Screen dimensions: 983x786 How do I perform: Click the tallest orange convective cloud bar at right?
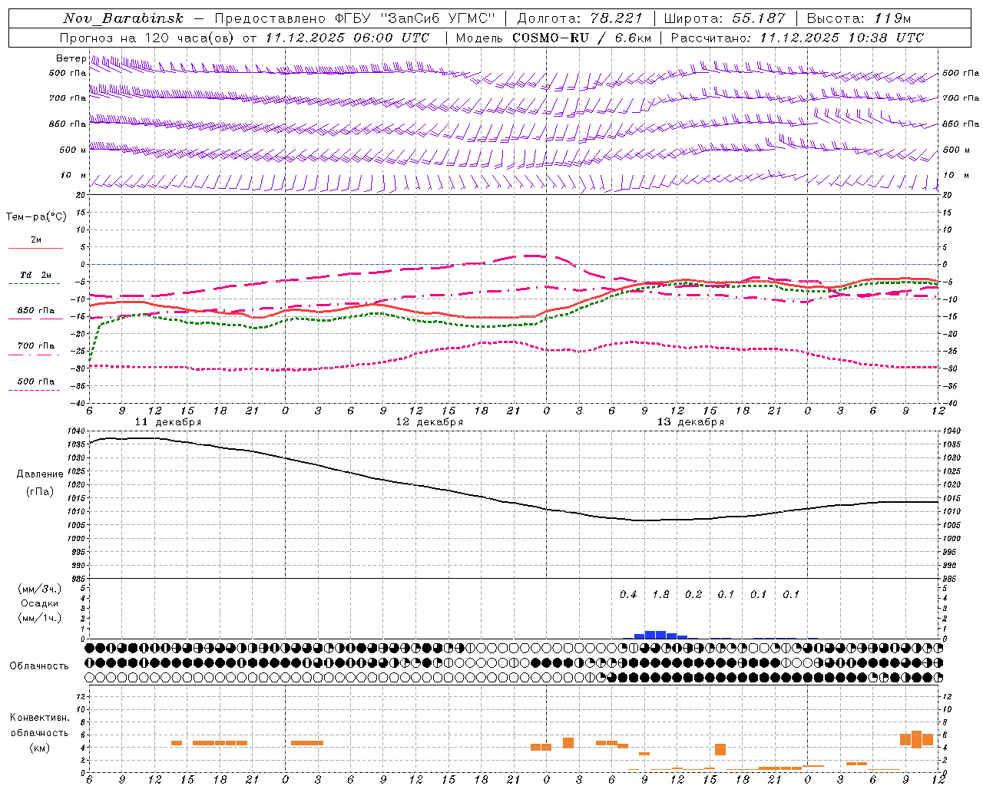(x=916, y=739)
